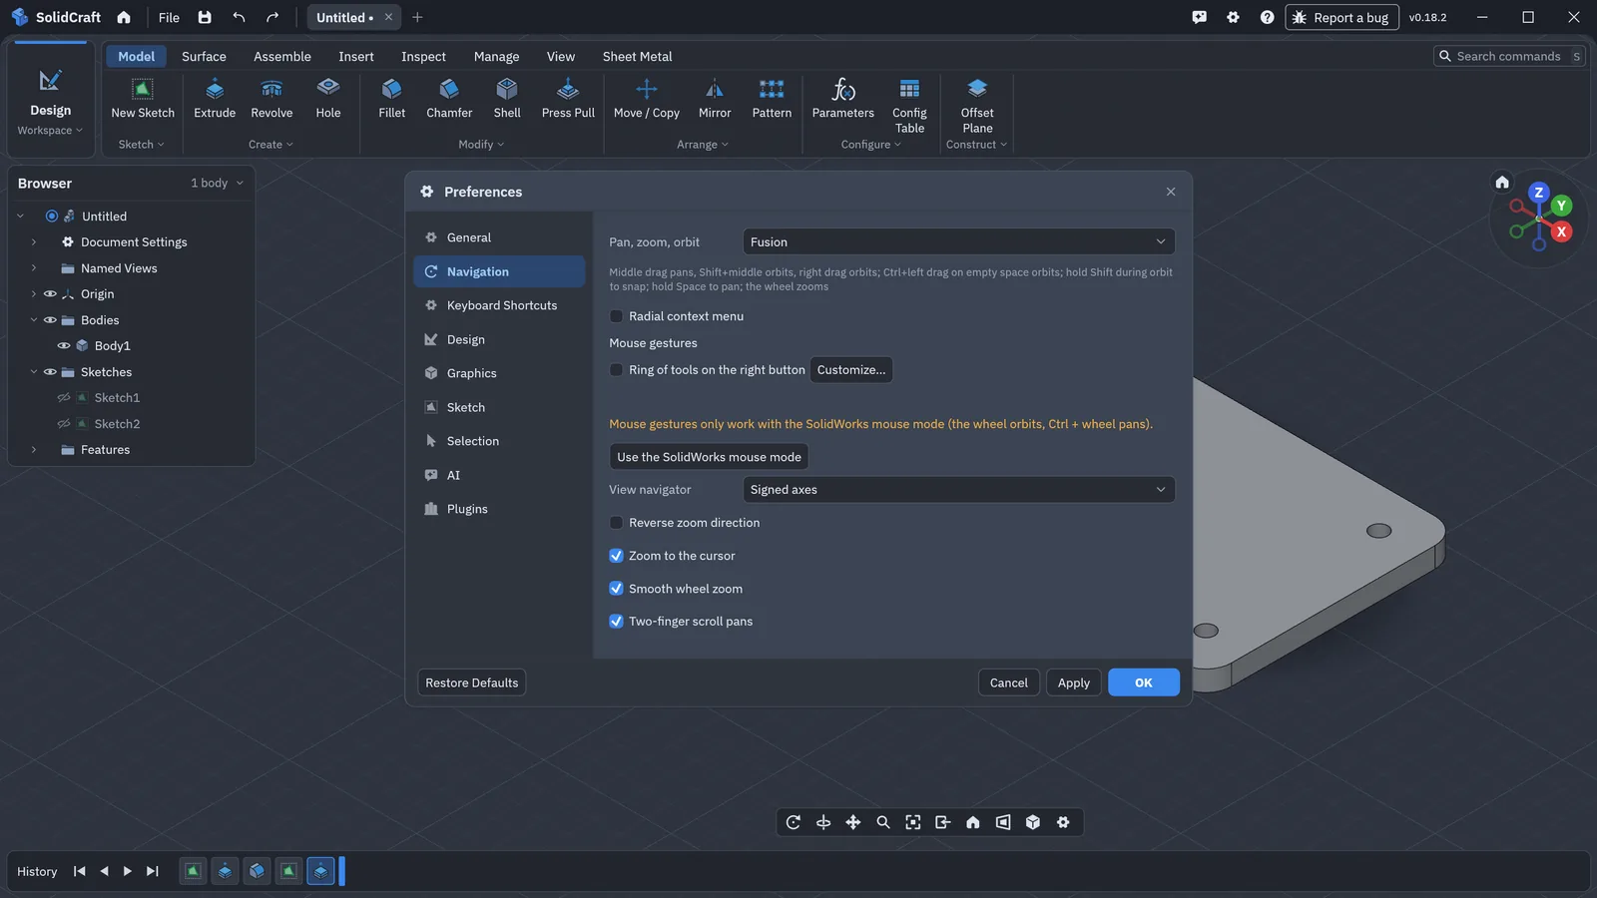Uncheck Smooth wheel zoom
Screen dimensions: 1597x898
click(x=616, y=589)
